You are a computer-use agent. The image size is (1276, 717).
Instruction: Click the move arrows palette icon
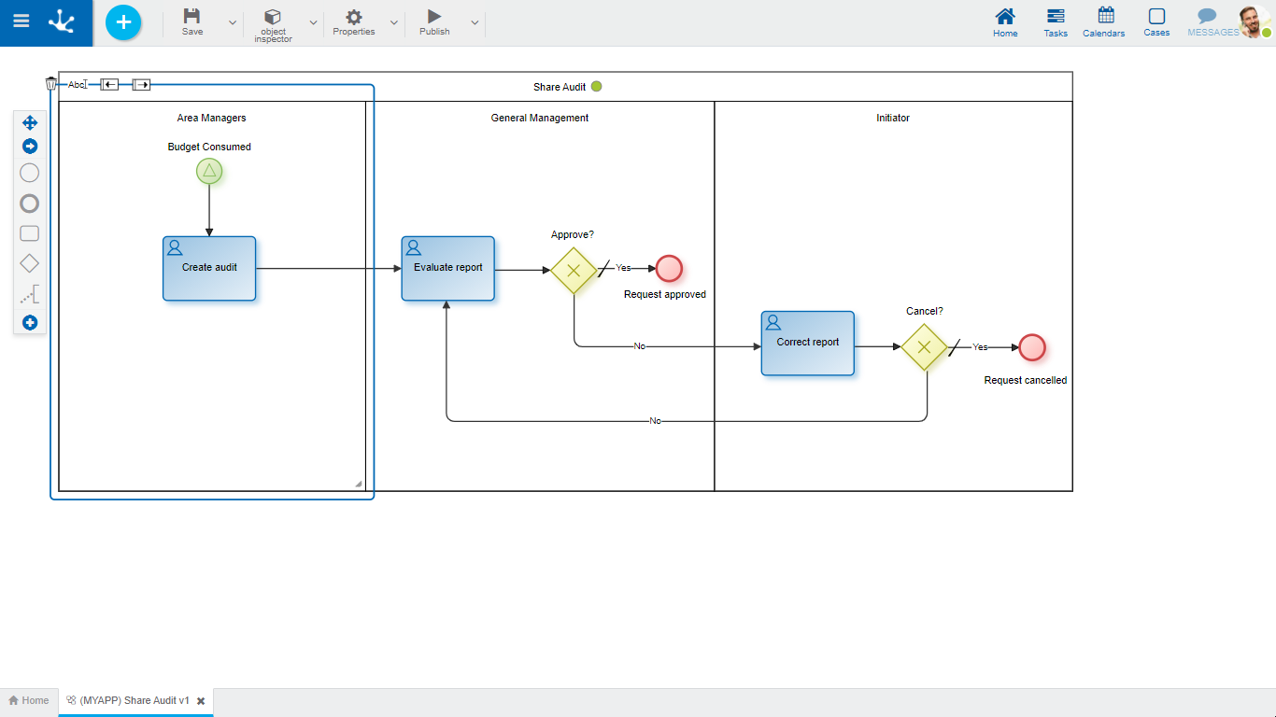[30, 122]
